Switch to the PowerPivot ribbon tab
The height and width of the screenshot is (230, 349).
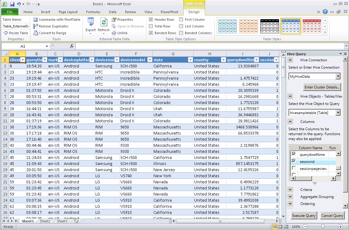(x=170, y=12)
